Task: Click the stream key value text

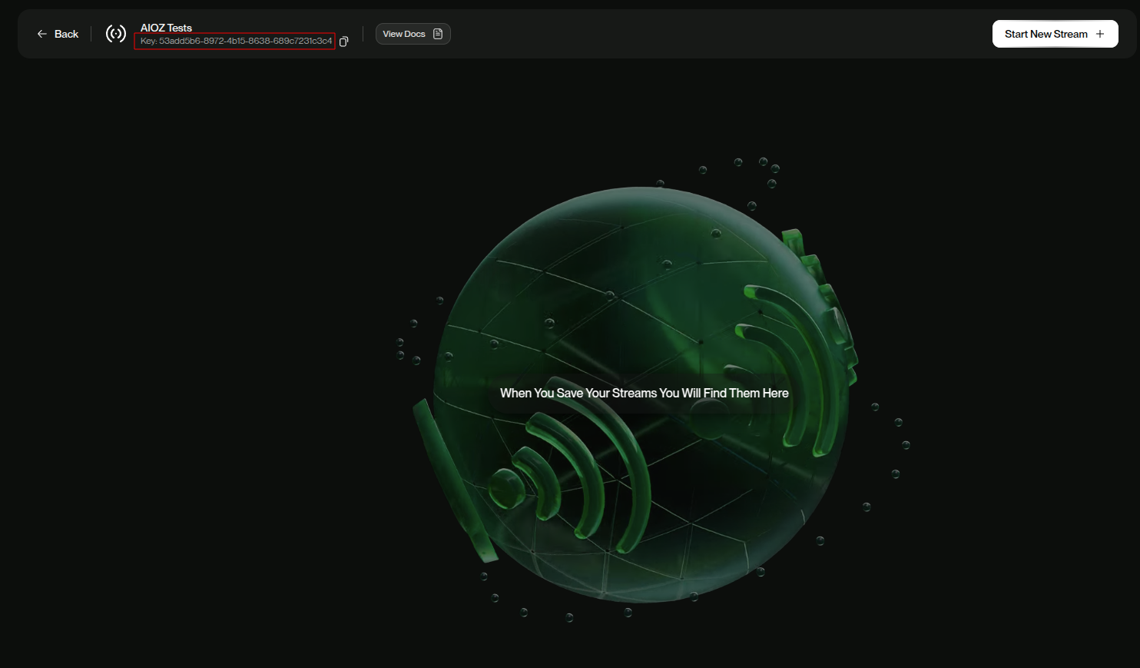Action: coord(245,41)
